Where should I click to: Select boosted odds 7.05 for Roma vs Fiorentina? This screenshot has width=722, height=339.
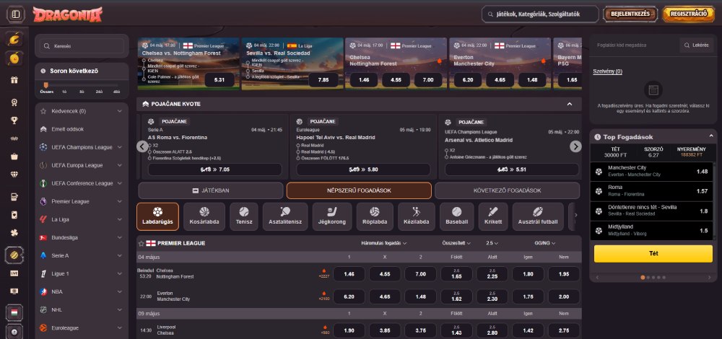(x=215, y=169)
